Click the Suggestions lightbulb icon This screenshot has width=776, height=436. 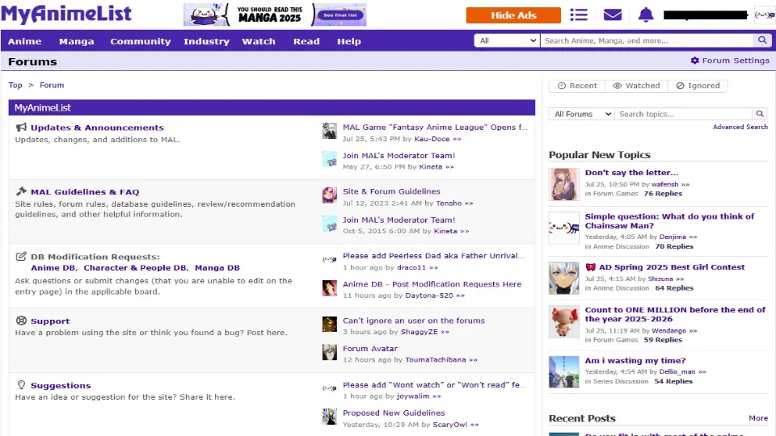click(21, 384)
